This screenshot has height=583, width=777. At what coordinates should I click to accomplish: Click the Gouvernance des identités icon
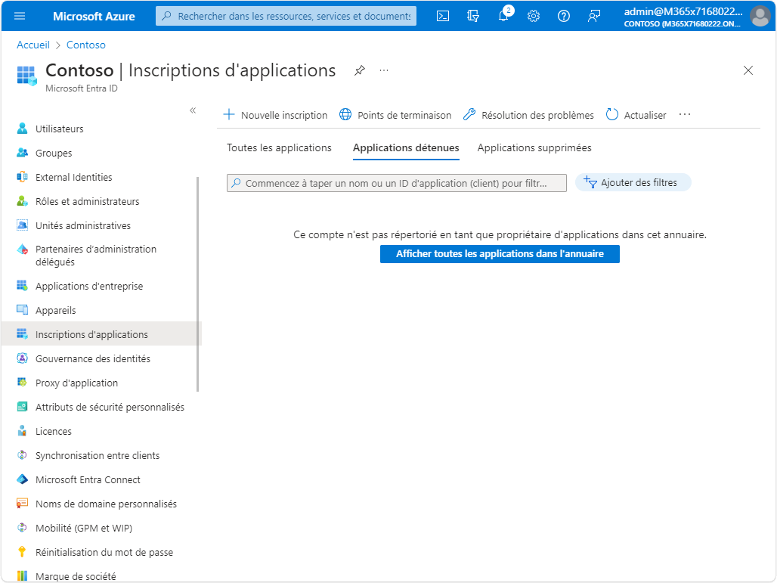23,358
